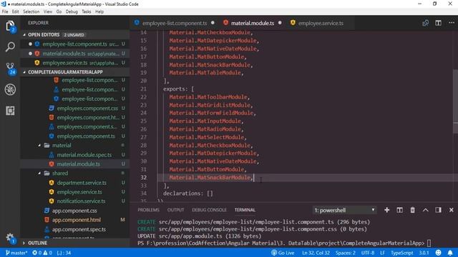458x257 pixels.
Task: Select the material.module.ts editor tab
Action: tap(252, 23)
